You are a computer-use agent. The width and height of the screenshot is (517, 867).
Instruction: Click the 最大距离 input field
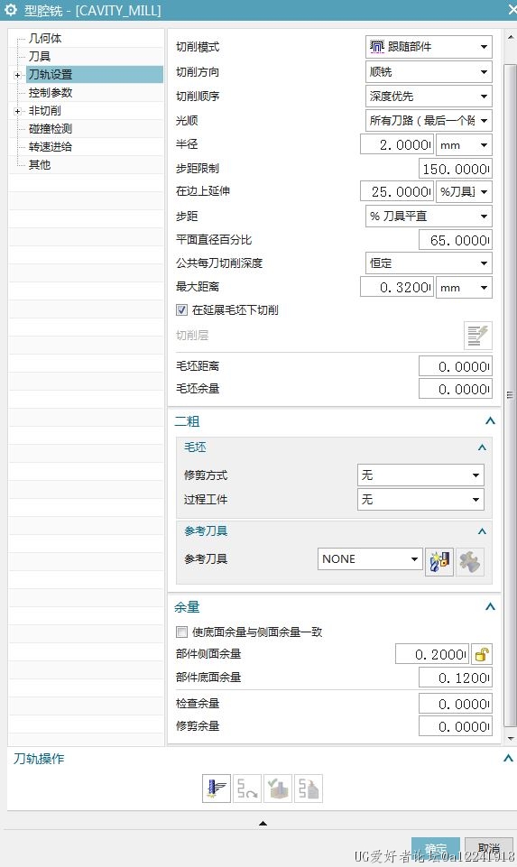coord(397,288)
